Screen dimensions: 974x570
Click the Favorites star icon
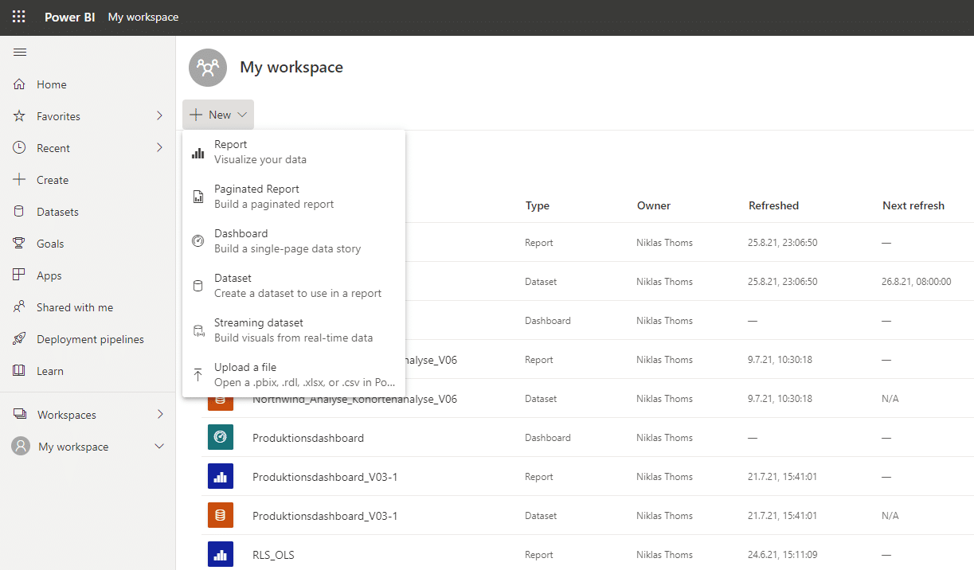click(20, 116)
